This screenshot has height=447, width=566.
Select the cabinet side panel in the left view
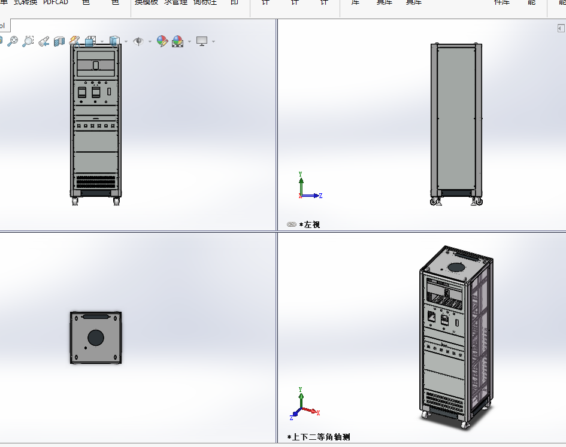tap(456, 118)
